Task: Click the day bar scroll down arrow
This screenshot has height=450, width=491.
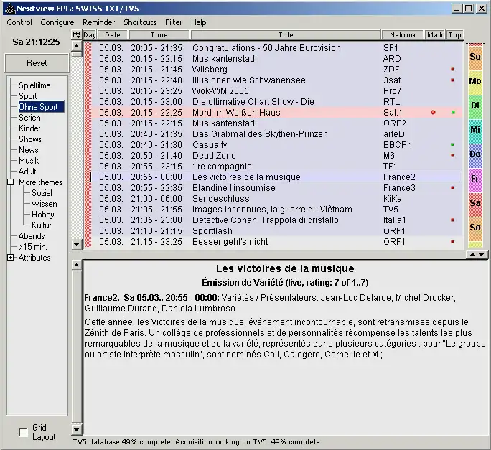Action: tap(482, 255)
